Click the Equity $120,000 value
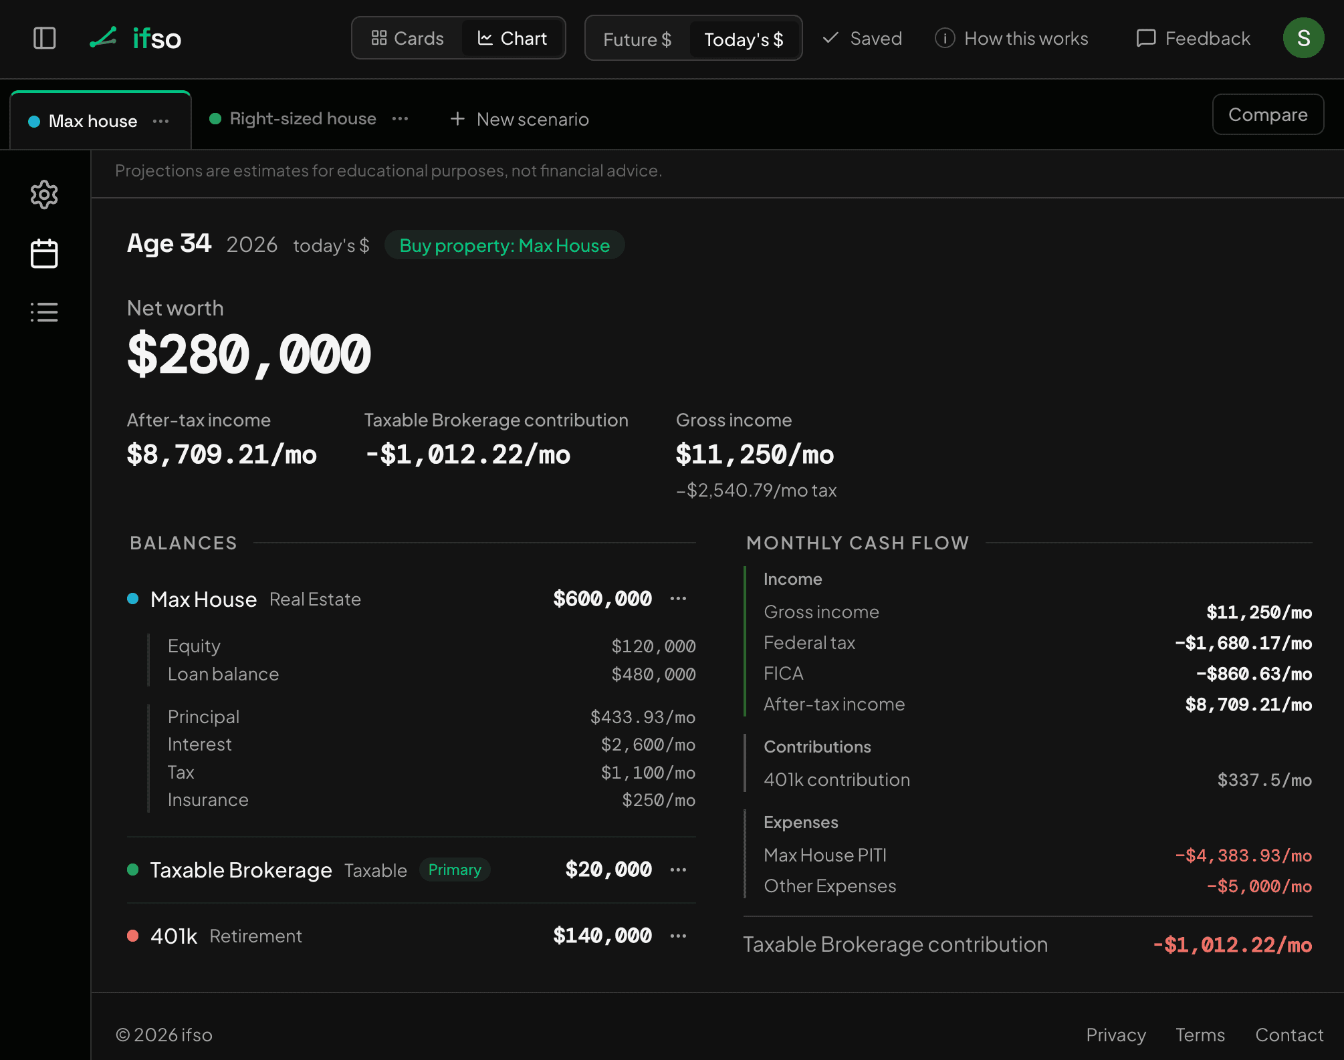Image resolution: width=1344 pixels, height=1060 pixels. 653,646
